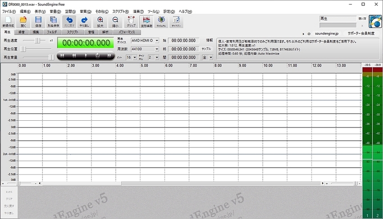Click the small right-arrow next to soundengine.jp
Viewport: 383px width, 219px height.
click(x=303, y=34)
